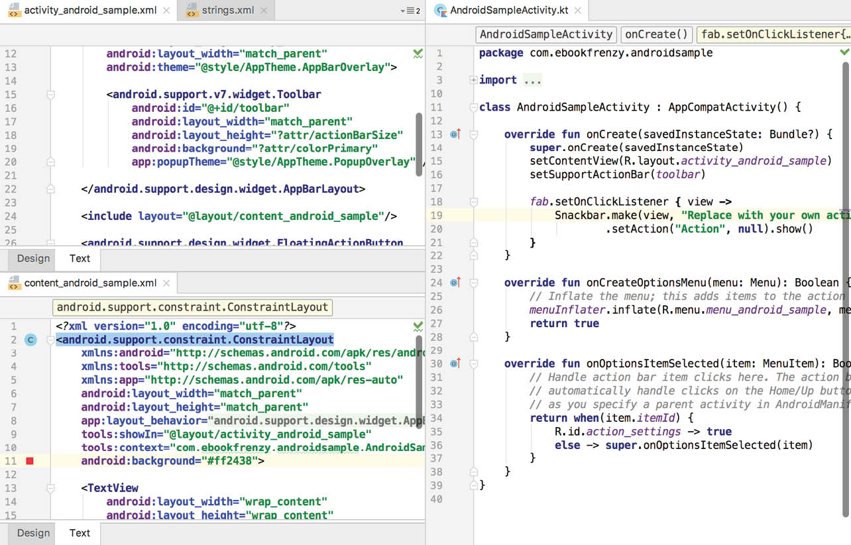Viewport: 851px width, 545px height.
Task: Click the blue C class gutter icon on ConstraintLayout line
Action: pyautogui.click(x=30, y=340)
